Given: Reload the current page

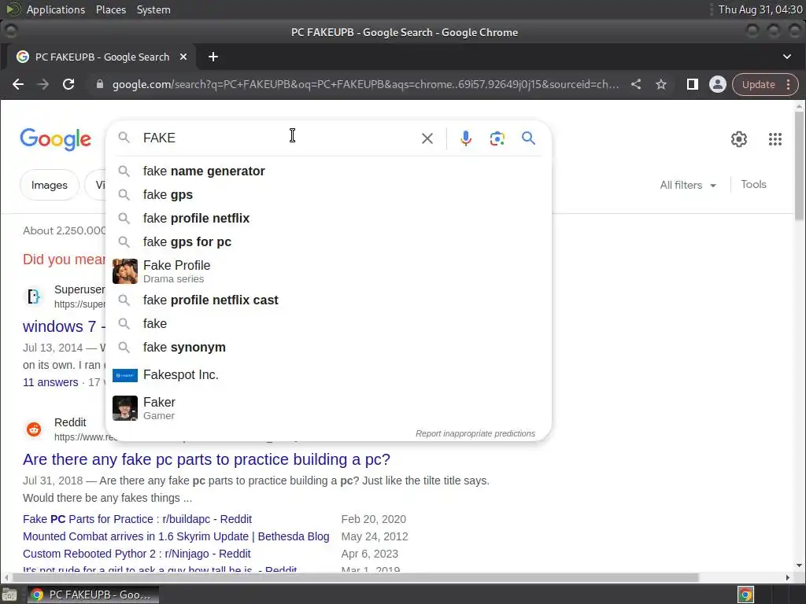Looking at the screenshot, I should point(68,84).
